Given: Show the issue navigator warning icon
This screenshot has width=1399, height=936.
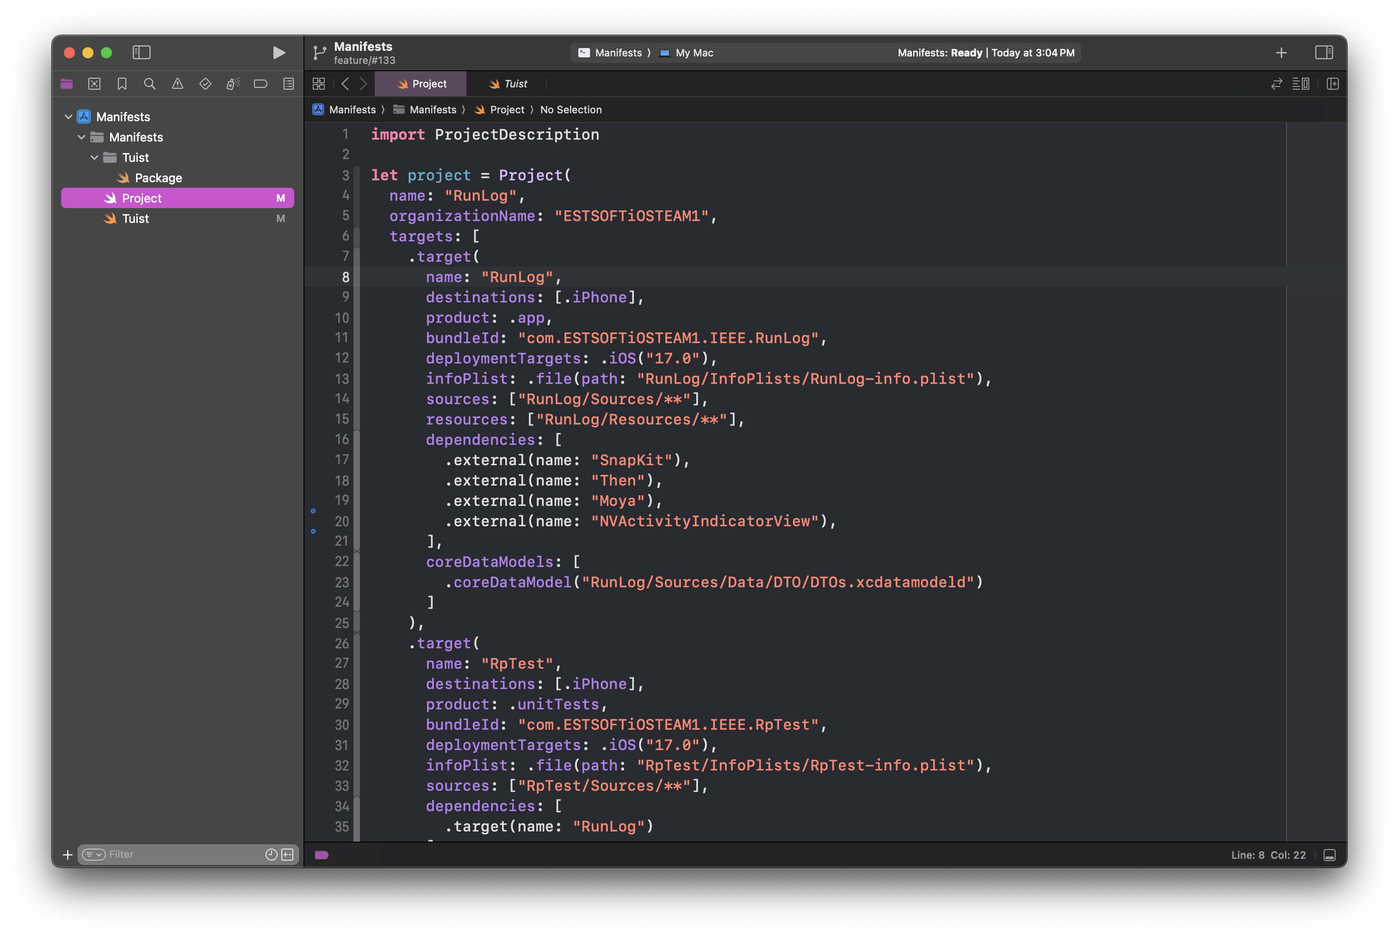Looking at the screenshot, I should click(x=177, y=84).
